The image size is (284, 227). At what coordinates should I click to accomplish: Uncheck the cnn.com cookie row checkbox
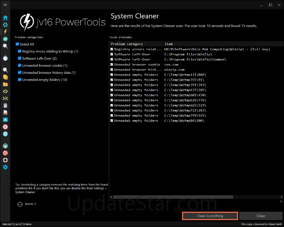[112, 64]
